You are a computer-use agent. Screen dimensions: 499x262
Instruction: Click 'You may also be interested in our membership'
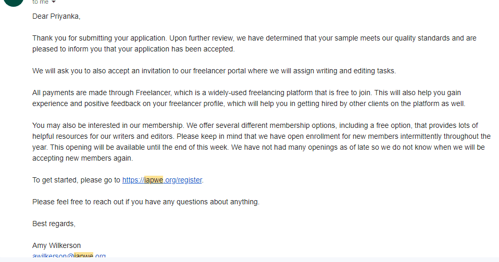pyautogui.click(x=108, y=125)
